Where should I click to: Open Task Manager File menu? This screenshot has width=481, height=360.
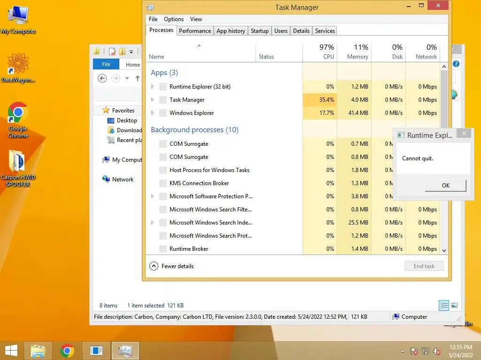(153, 19)
